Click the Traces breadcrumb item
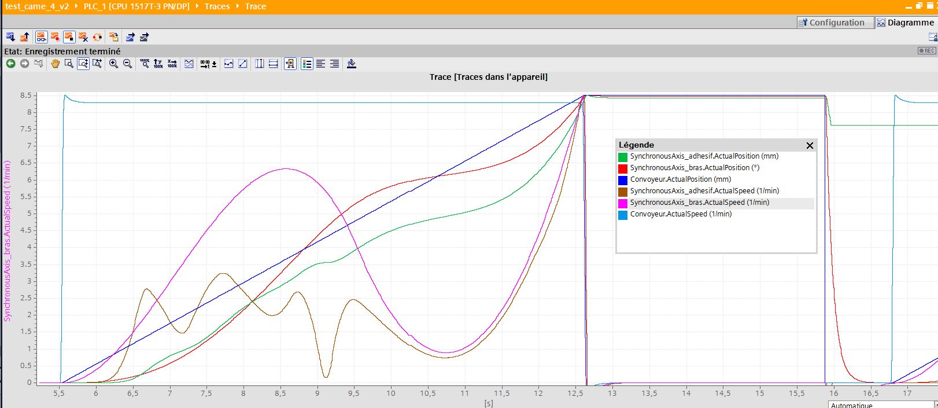This screenshot has height=408, width=938. click(217, 6)
